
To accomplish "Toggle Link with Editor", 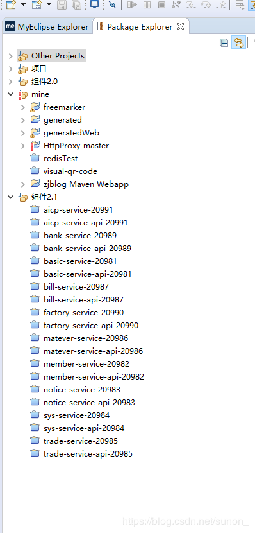I will [239, 42].
